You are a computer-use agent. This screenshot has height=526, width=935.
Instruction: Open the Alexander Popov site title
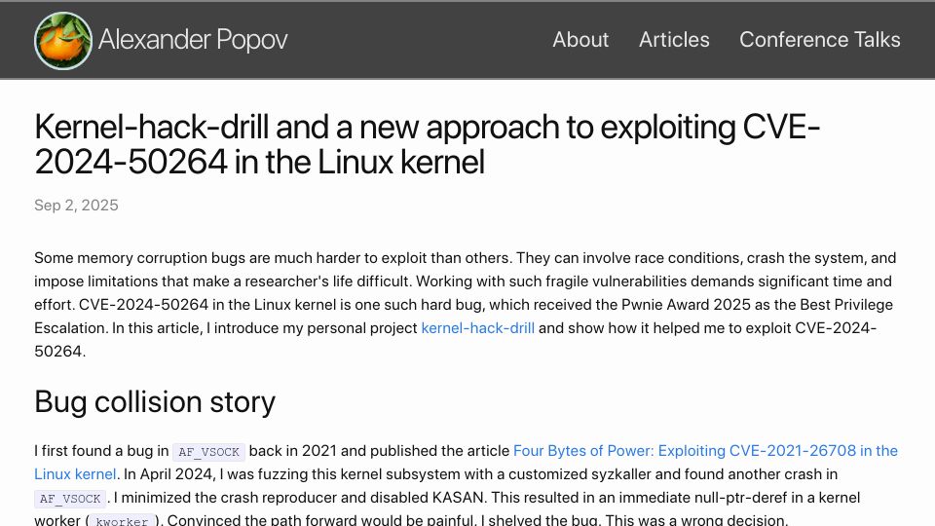pos(193,40)
